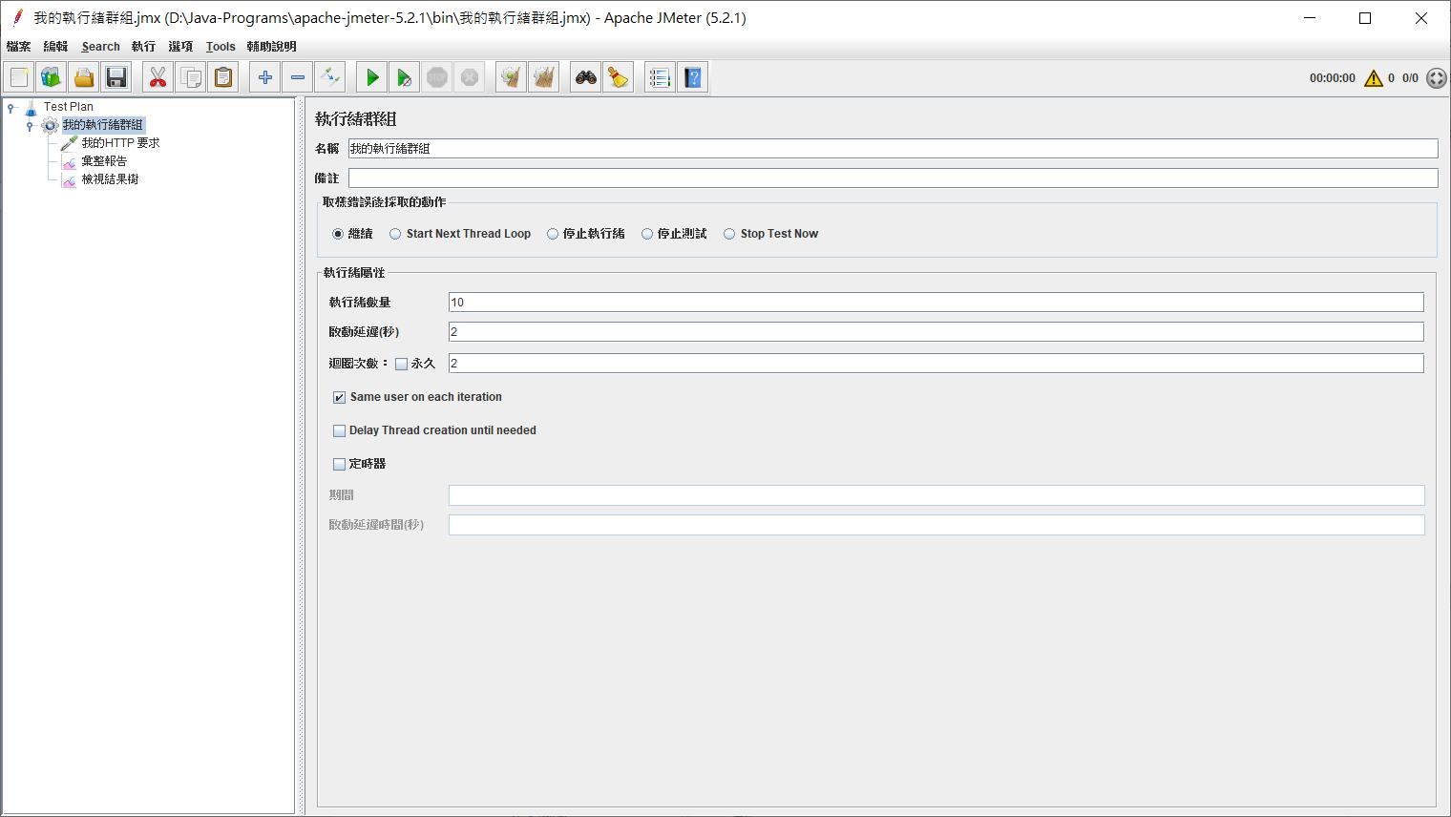Copy the selected element

tap(191, 77)
